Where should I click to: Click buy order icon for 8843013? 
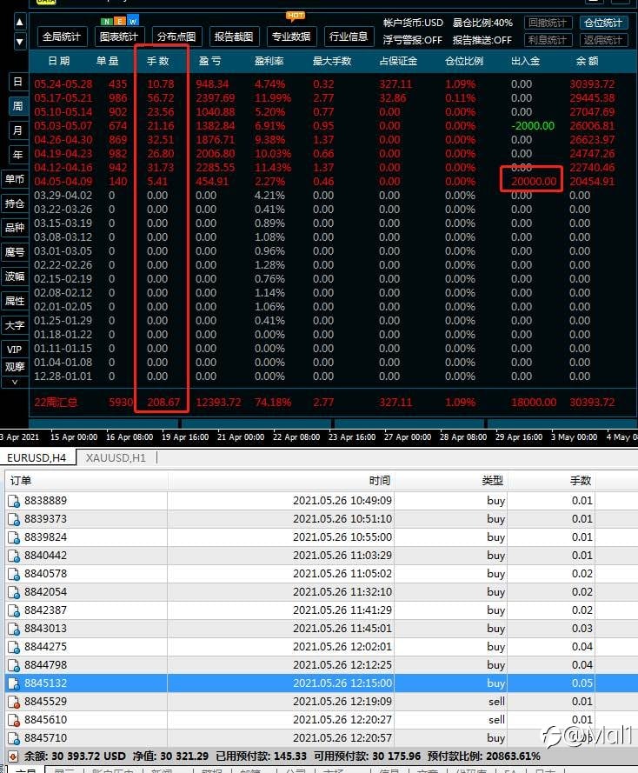pyautogui.click(x=14, y=629)
